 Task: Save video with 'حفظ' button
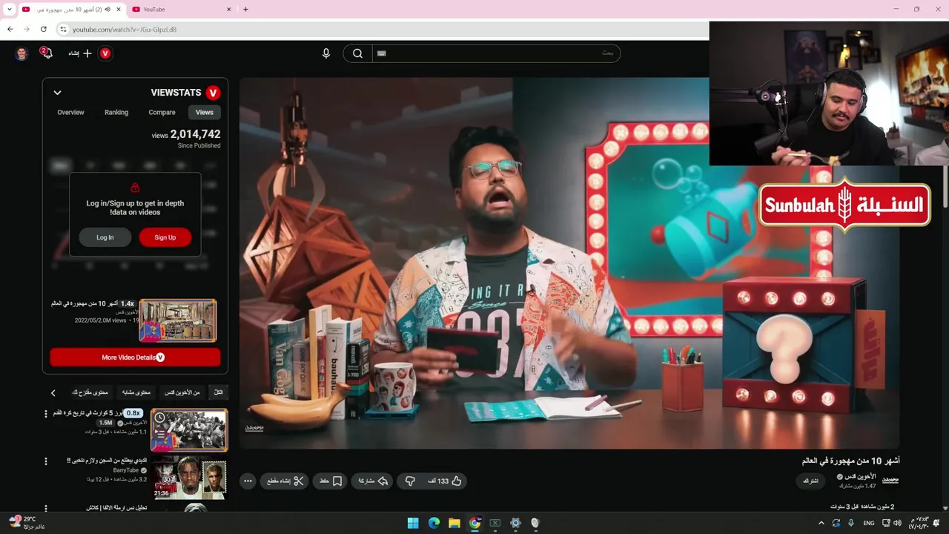click(x=330, y=481)
